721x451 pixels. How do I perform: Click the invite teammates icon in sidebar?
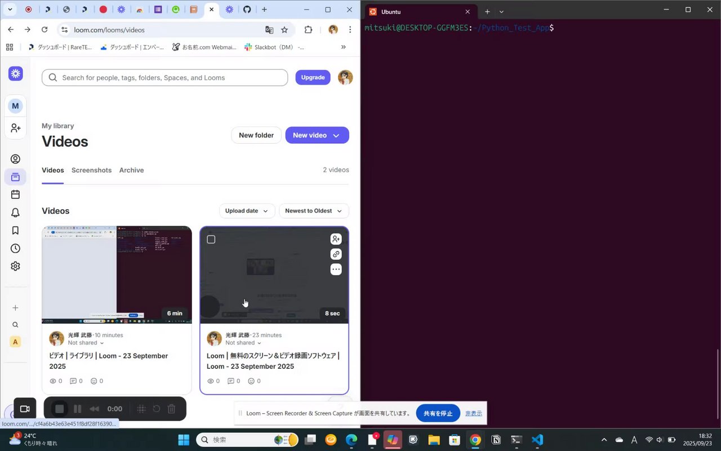[15, 129]
